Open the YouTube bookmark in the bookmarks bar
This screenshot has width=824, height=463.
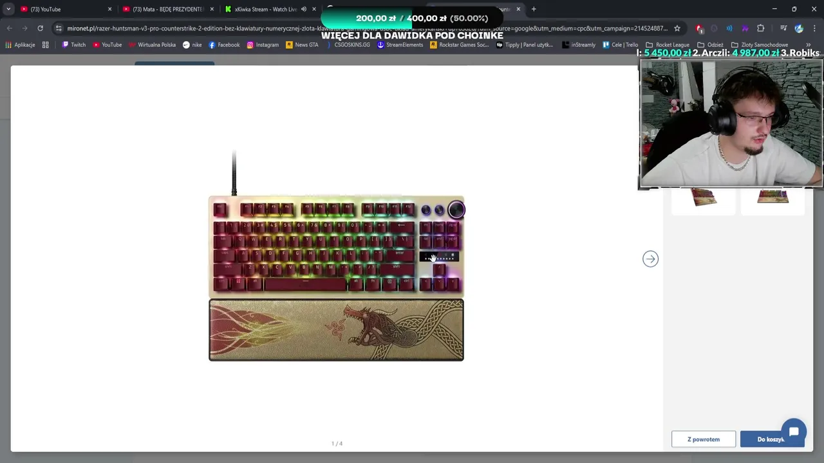tap(107, 45)
